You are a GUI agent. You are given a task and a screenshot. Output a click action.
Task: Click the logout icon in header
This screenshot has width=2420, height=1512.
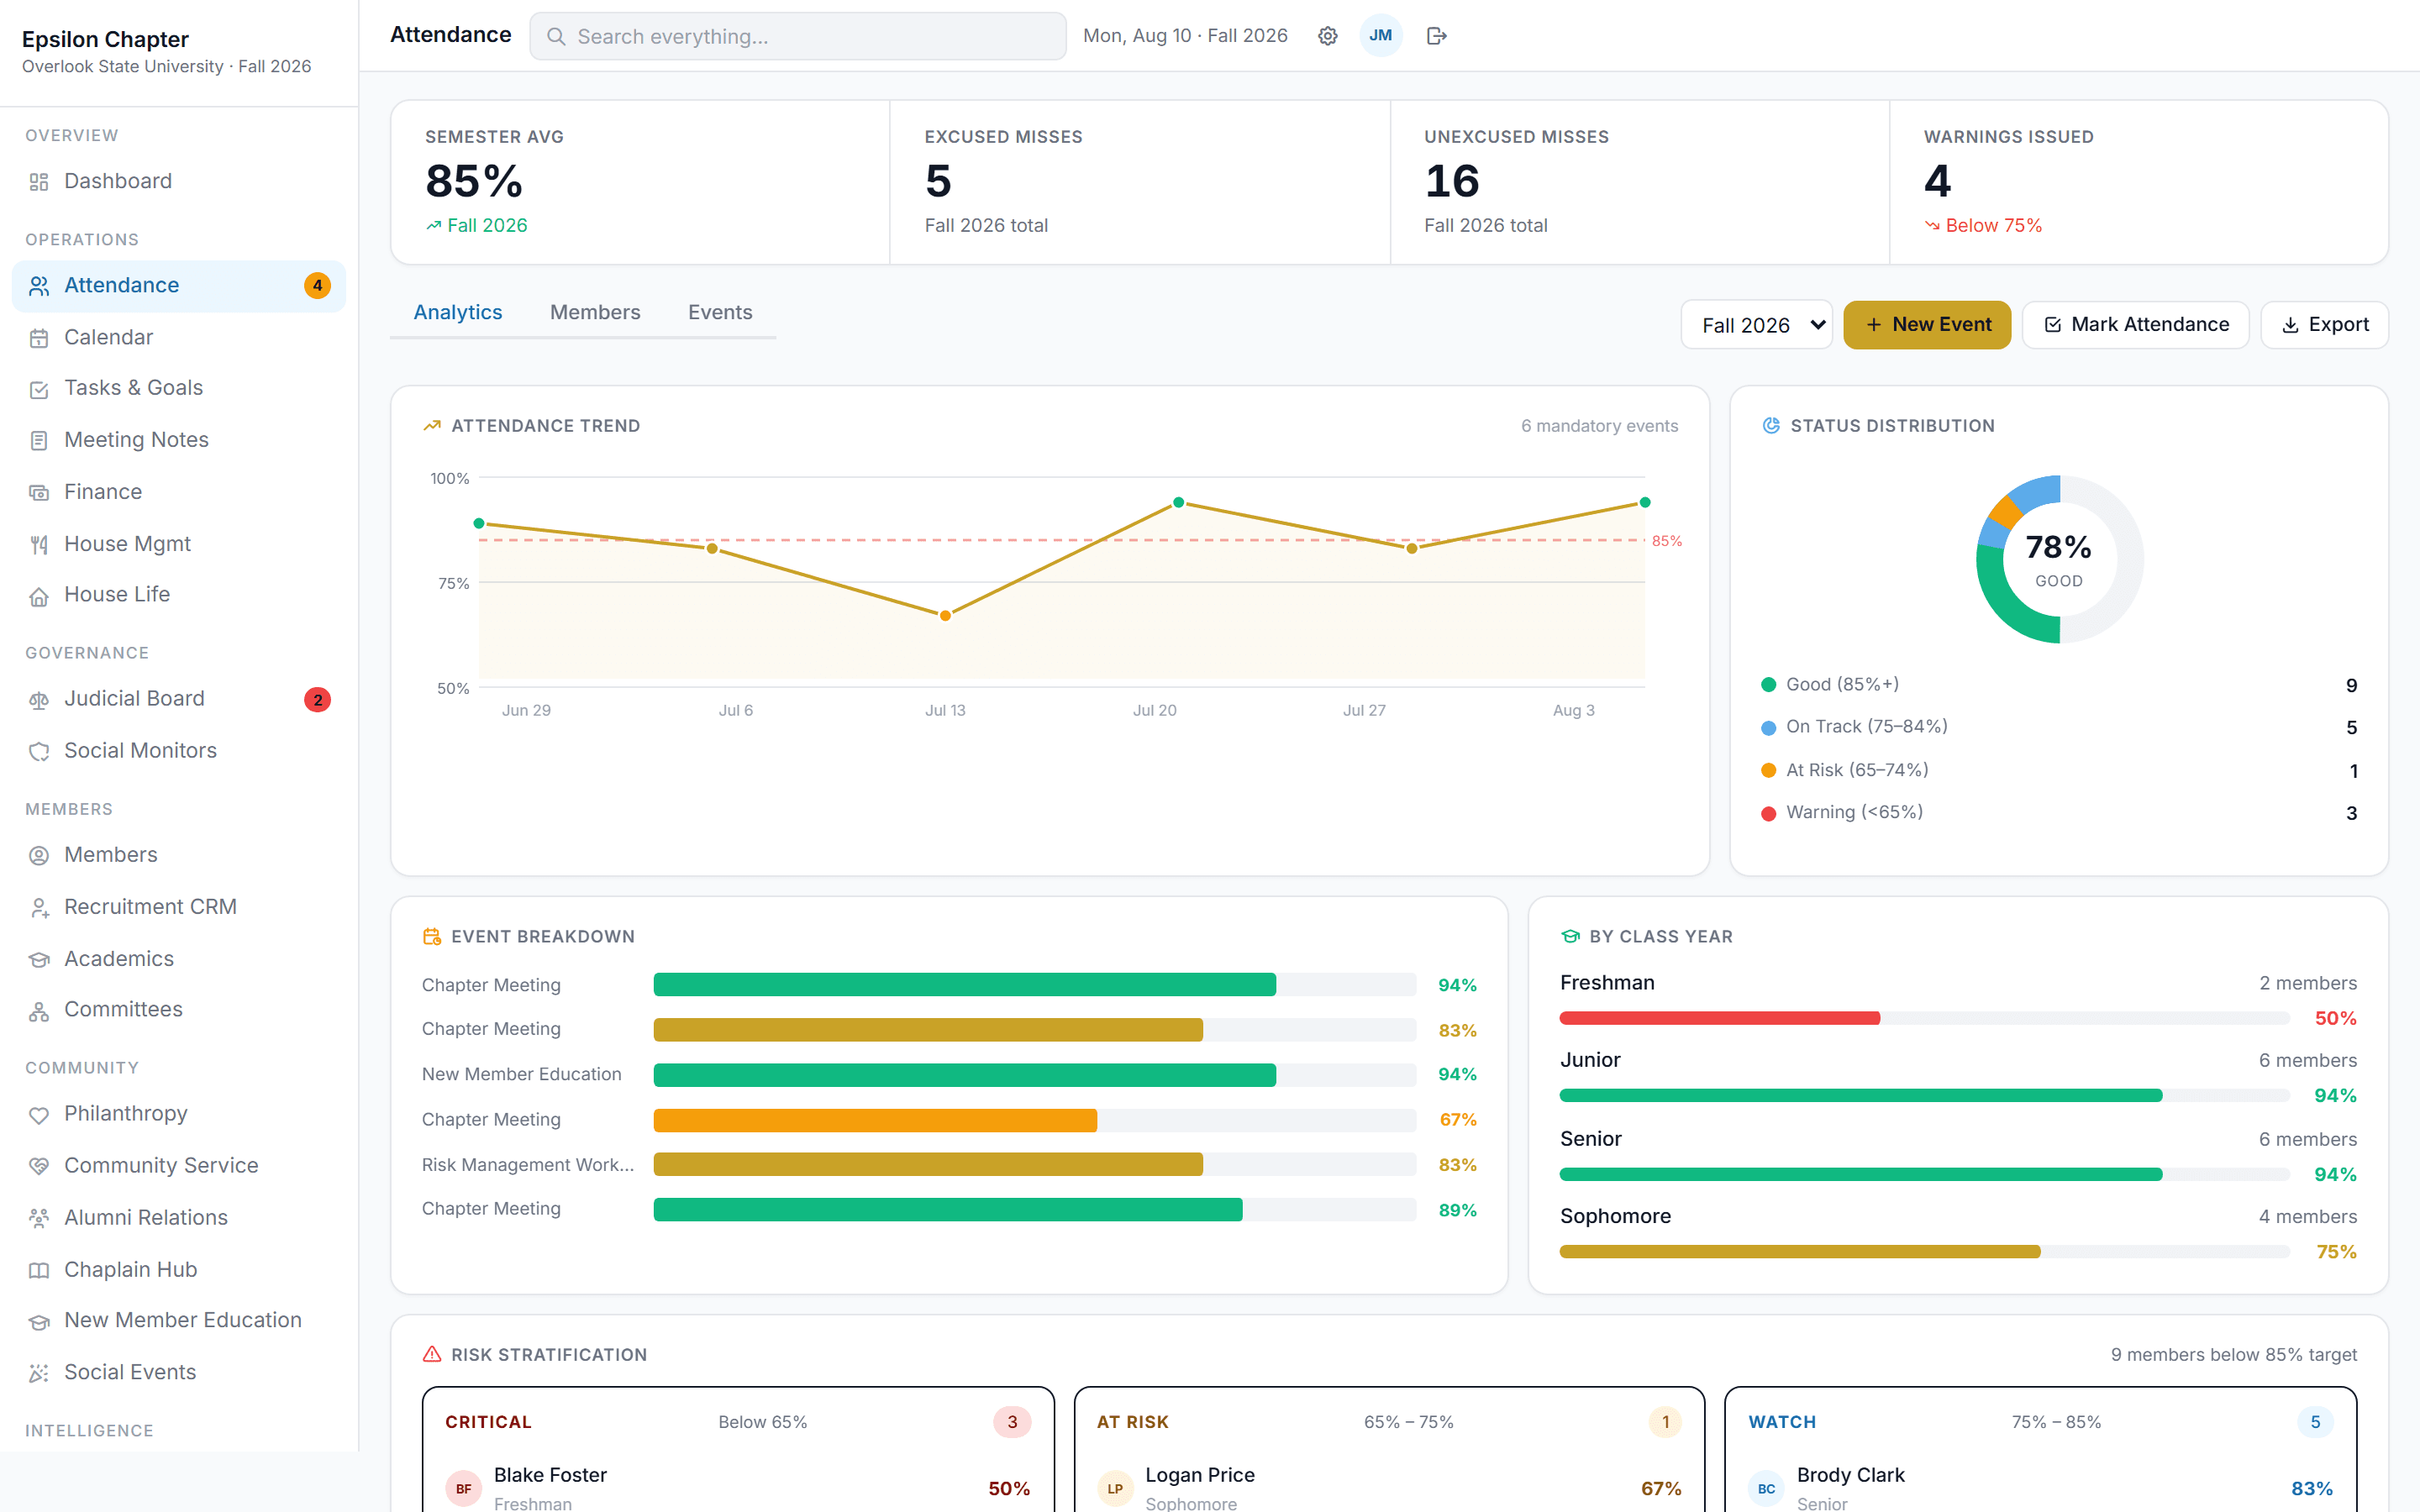[x=1436, y=36]
